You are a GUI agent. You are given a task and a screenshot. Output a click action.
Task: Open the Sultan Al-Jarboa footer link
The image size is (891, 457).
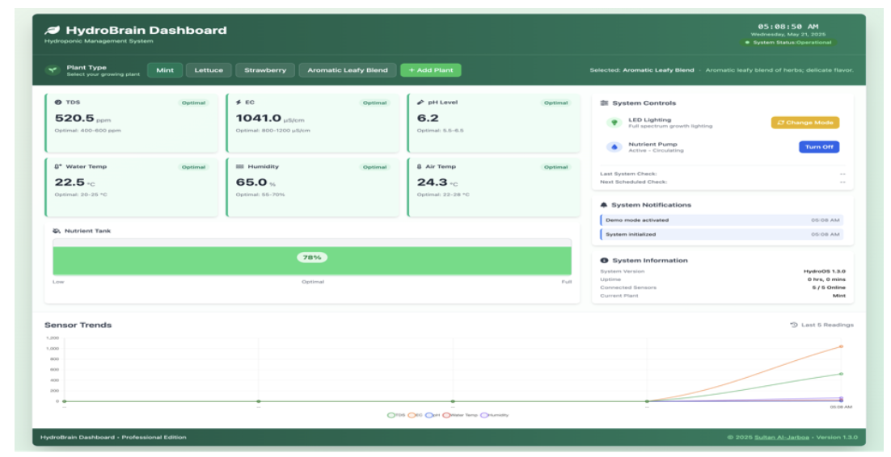tap(781, 437)
